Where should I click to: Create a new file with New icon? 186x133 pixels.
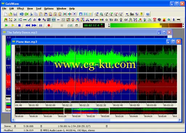[x=5, y=14]
